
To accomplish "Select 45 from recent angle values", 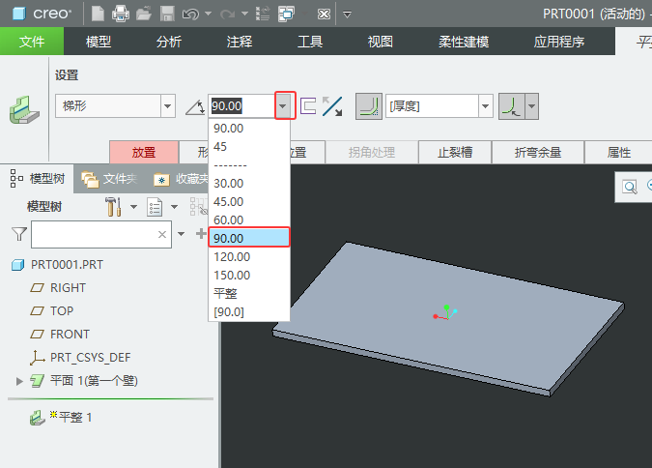I will click(248, 147).
